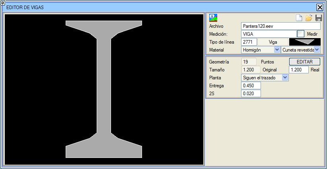Click the Puntos label

[x=267, y=62]
